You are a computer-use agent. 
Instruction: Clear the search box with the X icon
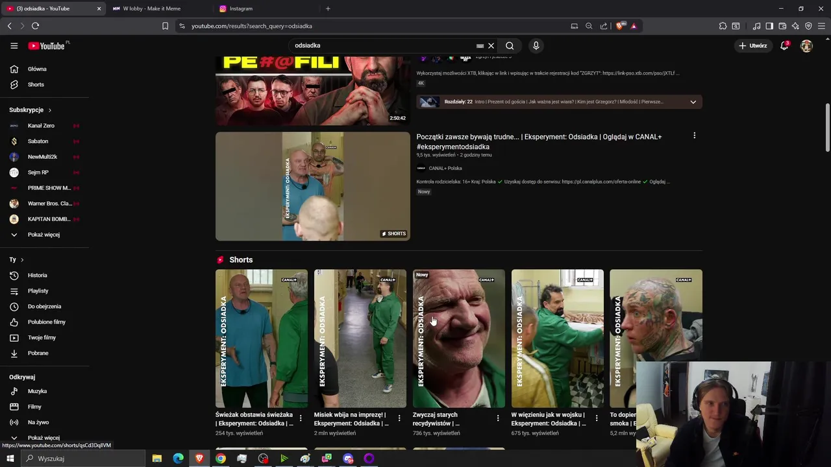(491, 45)
